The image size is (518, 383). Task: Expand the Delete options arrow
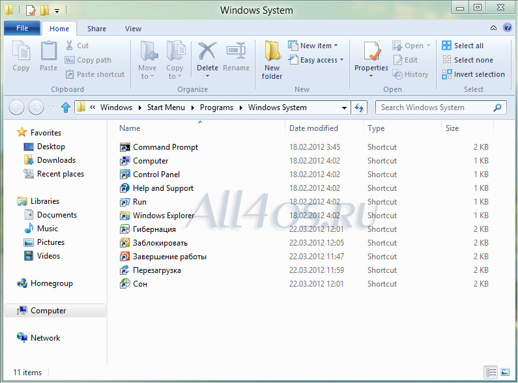point(207,76)
